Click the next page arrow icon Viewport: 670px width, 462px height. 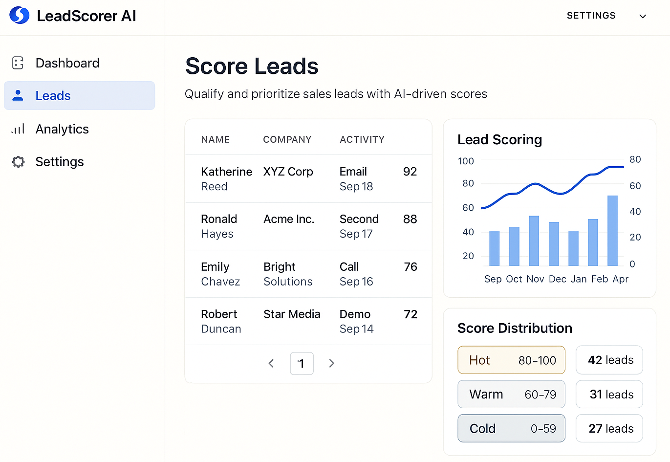(x=331, y=363)
